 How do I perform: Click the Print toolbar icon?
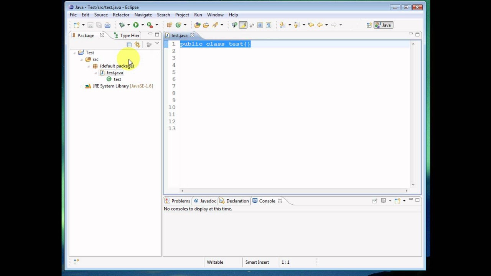107,25
